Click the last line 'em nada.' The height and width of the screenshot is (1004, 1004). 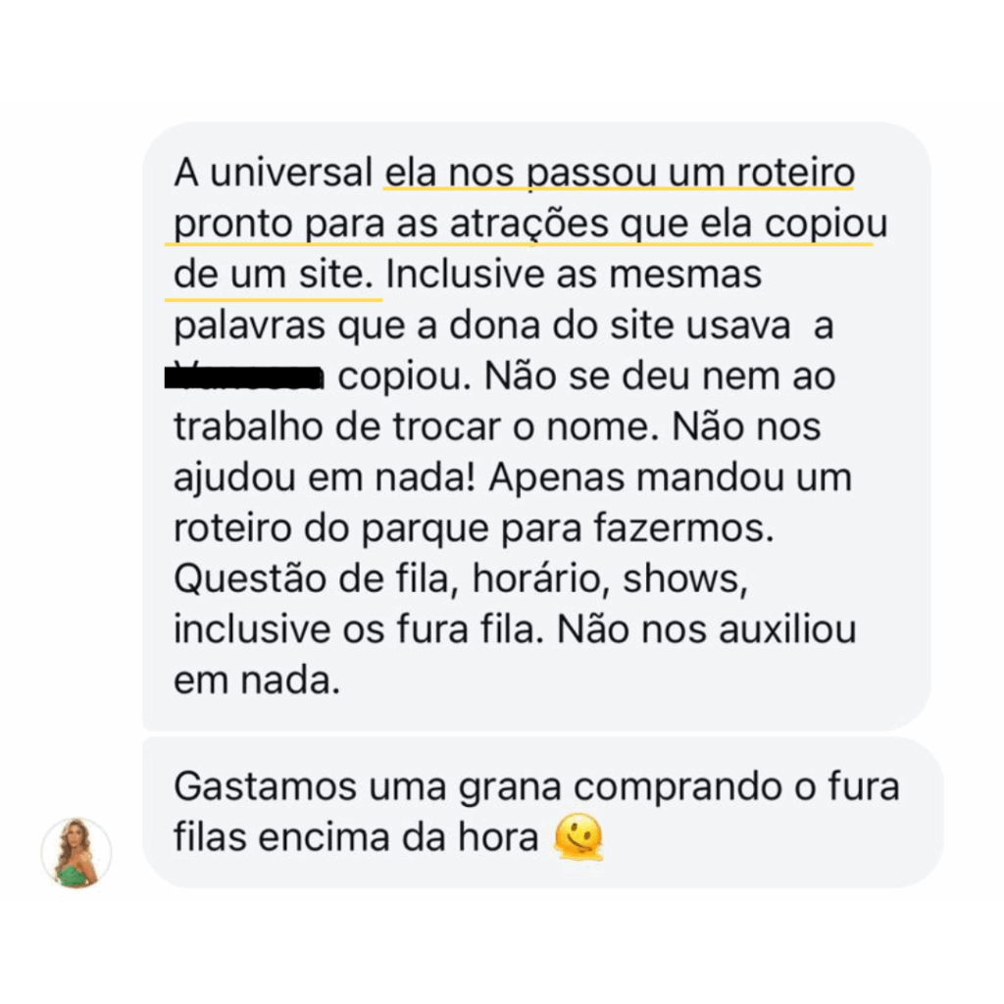coord(256,680)
